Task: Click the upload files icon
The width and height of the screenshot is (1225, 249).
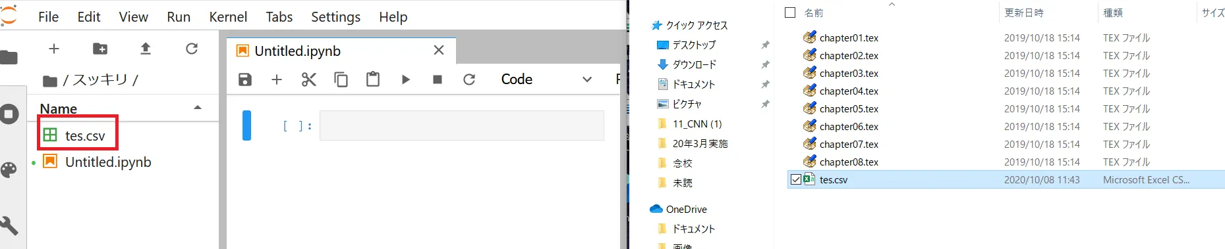Action: (x=146, y=49)
